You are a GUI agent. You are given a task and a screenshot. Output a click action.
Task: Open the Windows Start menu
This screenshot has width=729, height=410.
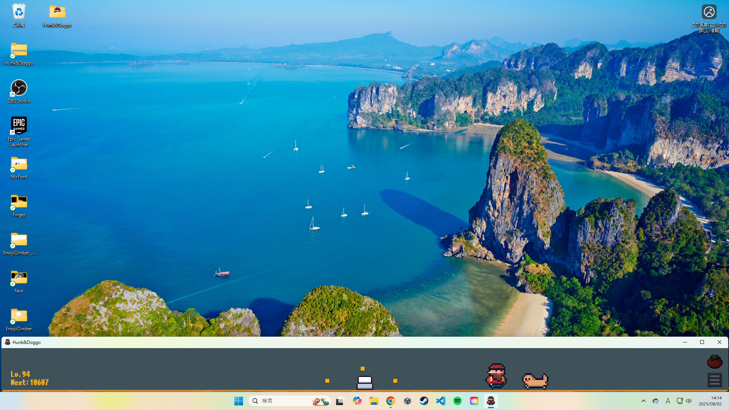[x=238, y=401]
